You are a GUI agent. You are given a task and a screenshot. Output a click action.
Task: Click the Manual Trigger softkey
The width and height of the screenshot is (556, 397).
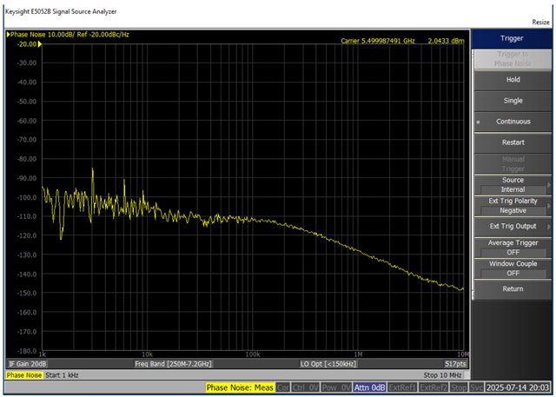coord(513,164)
